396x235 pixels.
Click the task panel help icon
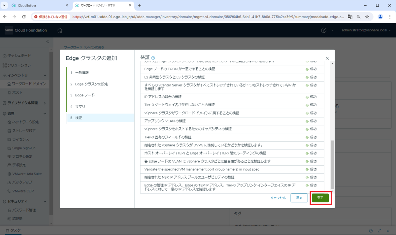371,231
